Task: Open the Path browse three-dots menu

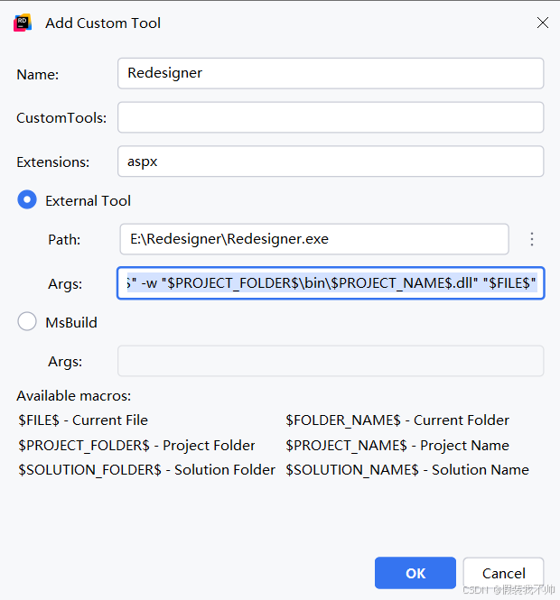Action: point(532,239)
